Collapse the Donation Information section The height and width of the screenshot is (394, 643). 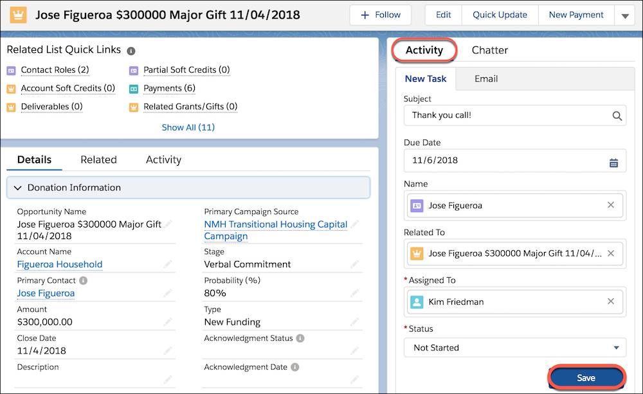pos(17,188)
